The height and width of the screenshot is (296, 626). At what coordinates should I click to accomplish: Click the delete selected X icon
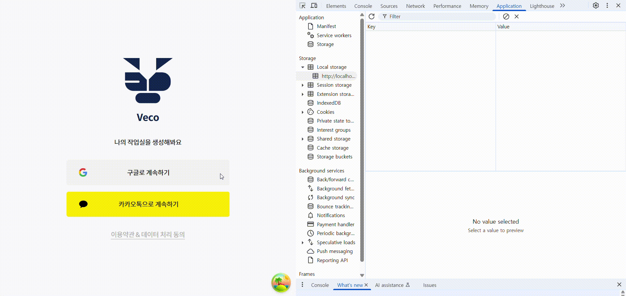pos(516,16)
